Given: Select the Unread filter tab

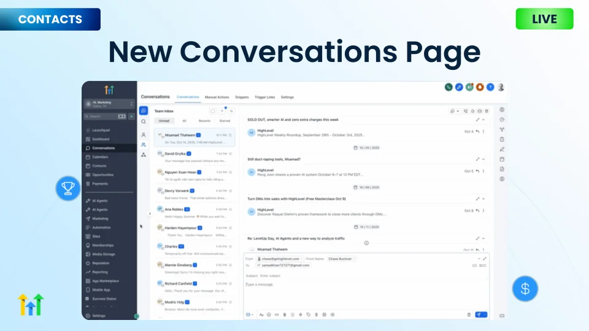Looking at the screenshot, I should (164, 121).
